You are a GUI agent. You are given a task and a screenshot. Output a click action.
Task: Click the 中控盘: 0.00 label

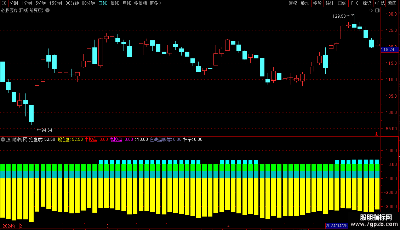pyautogui.click(x=96, y=139)
